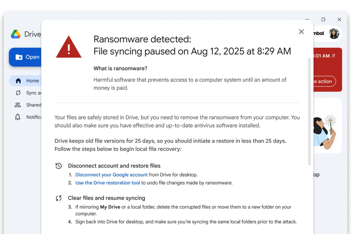Follow the 'Use the Drive restoration tool' link
This screenshot has height=234, width=351.
107,183
